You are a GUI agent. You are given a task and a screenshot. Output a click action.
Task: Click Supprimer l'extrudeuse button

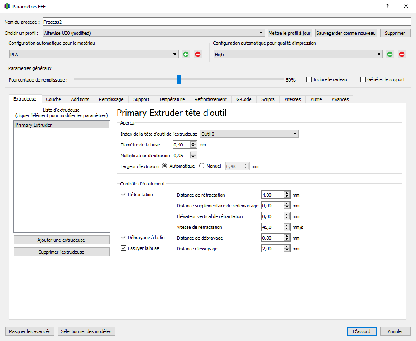pos(62,252)
